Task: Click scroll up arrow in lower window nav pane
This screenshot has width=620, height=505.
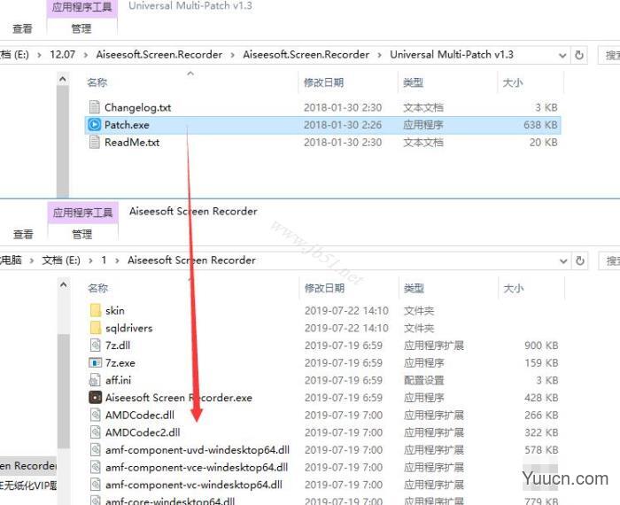Action: [x=63, y=284]
